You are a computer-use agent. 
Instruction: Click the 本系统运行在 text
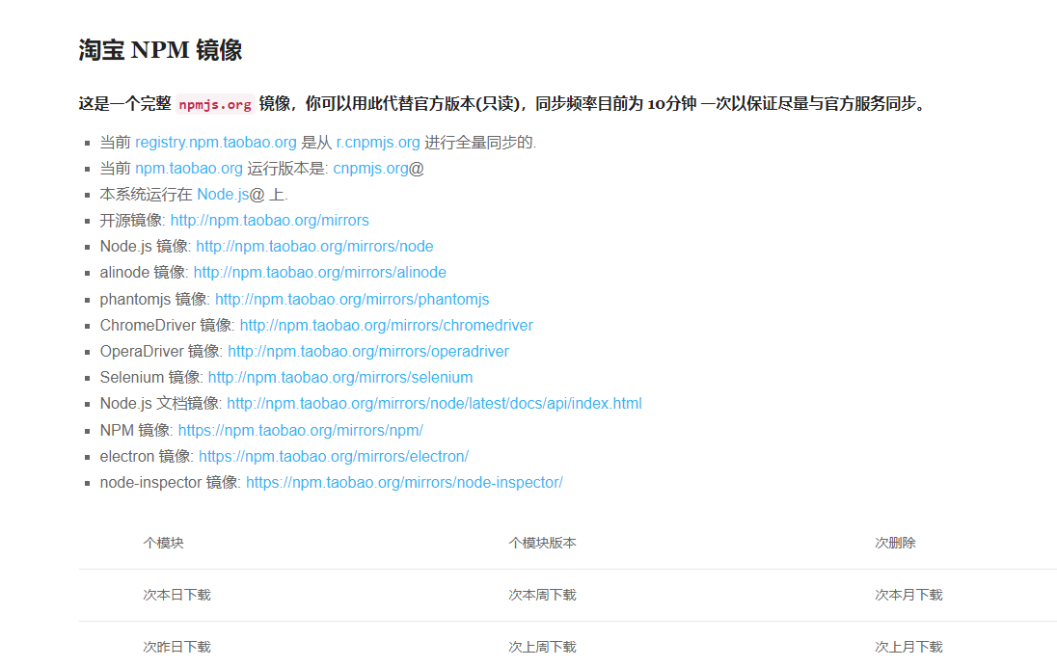[x=147, y=195]
